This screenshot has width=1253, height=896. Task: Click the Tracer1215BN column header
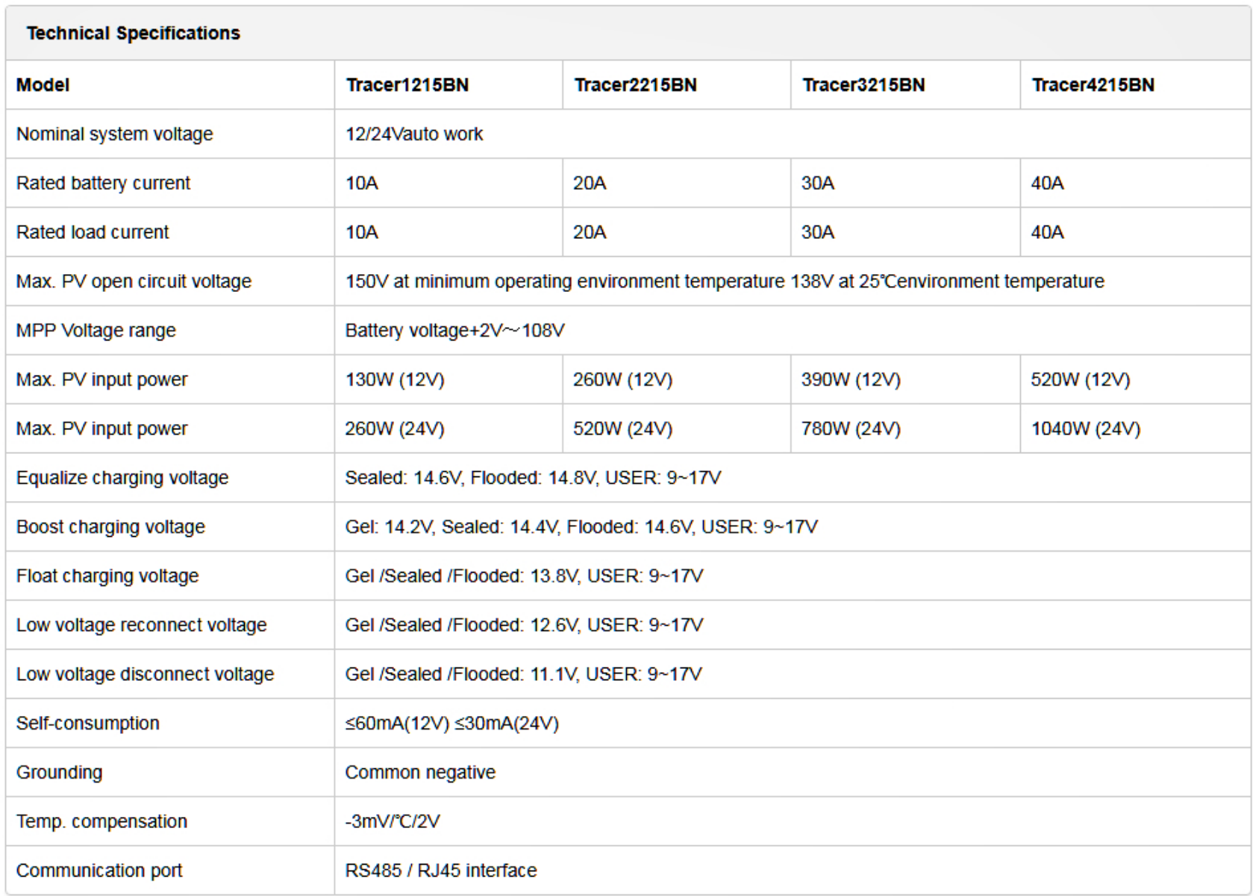[x=407, y=85]
